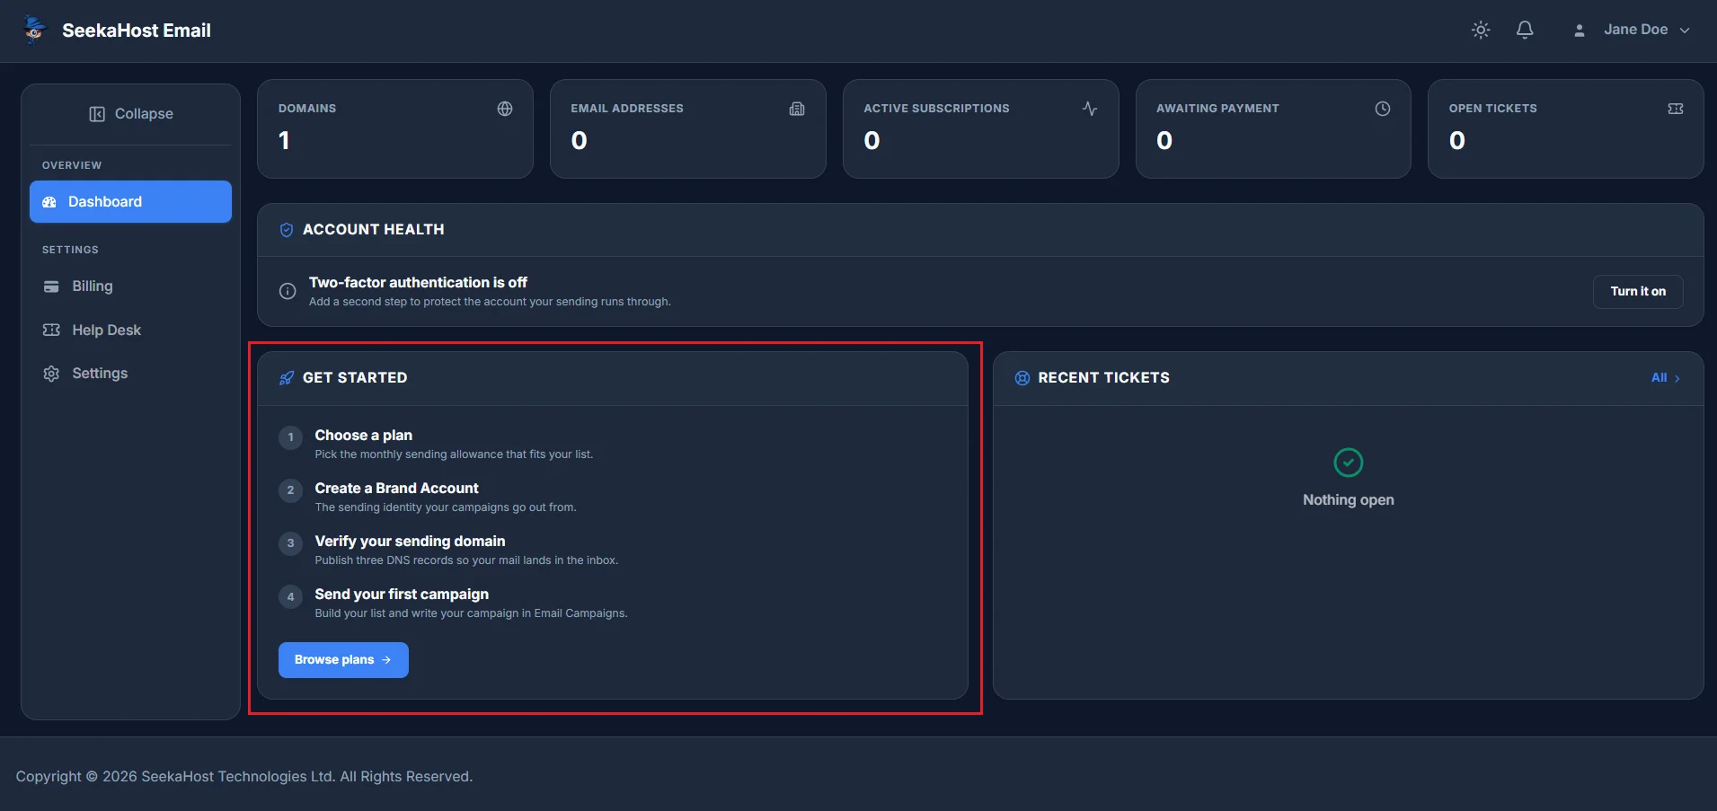Screen dimensions: 1717x811
Task: Click the Open Tickets count
Action: coord(1457,141)
